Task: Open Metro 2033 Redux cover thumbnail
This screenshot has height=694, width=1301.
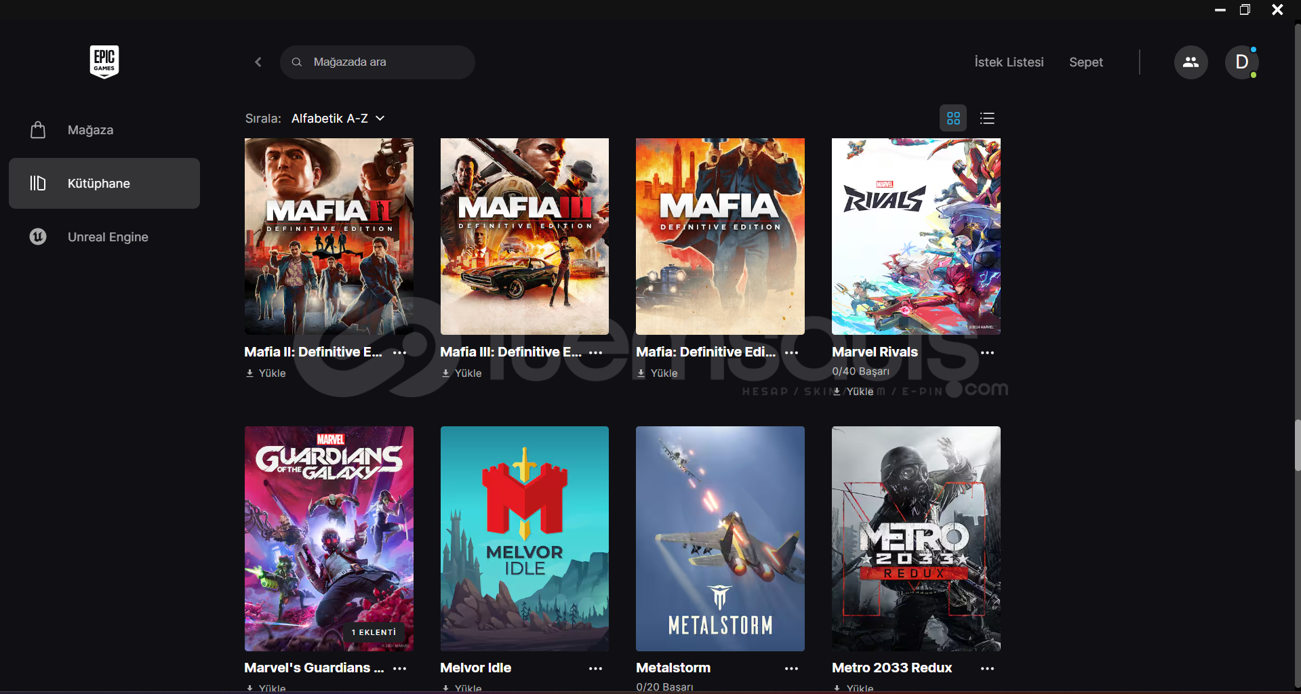Action: point(916,539)
